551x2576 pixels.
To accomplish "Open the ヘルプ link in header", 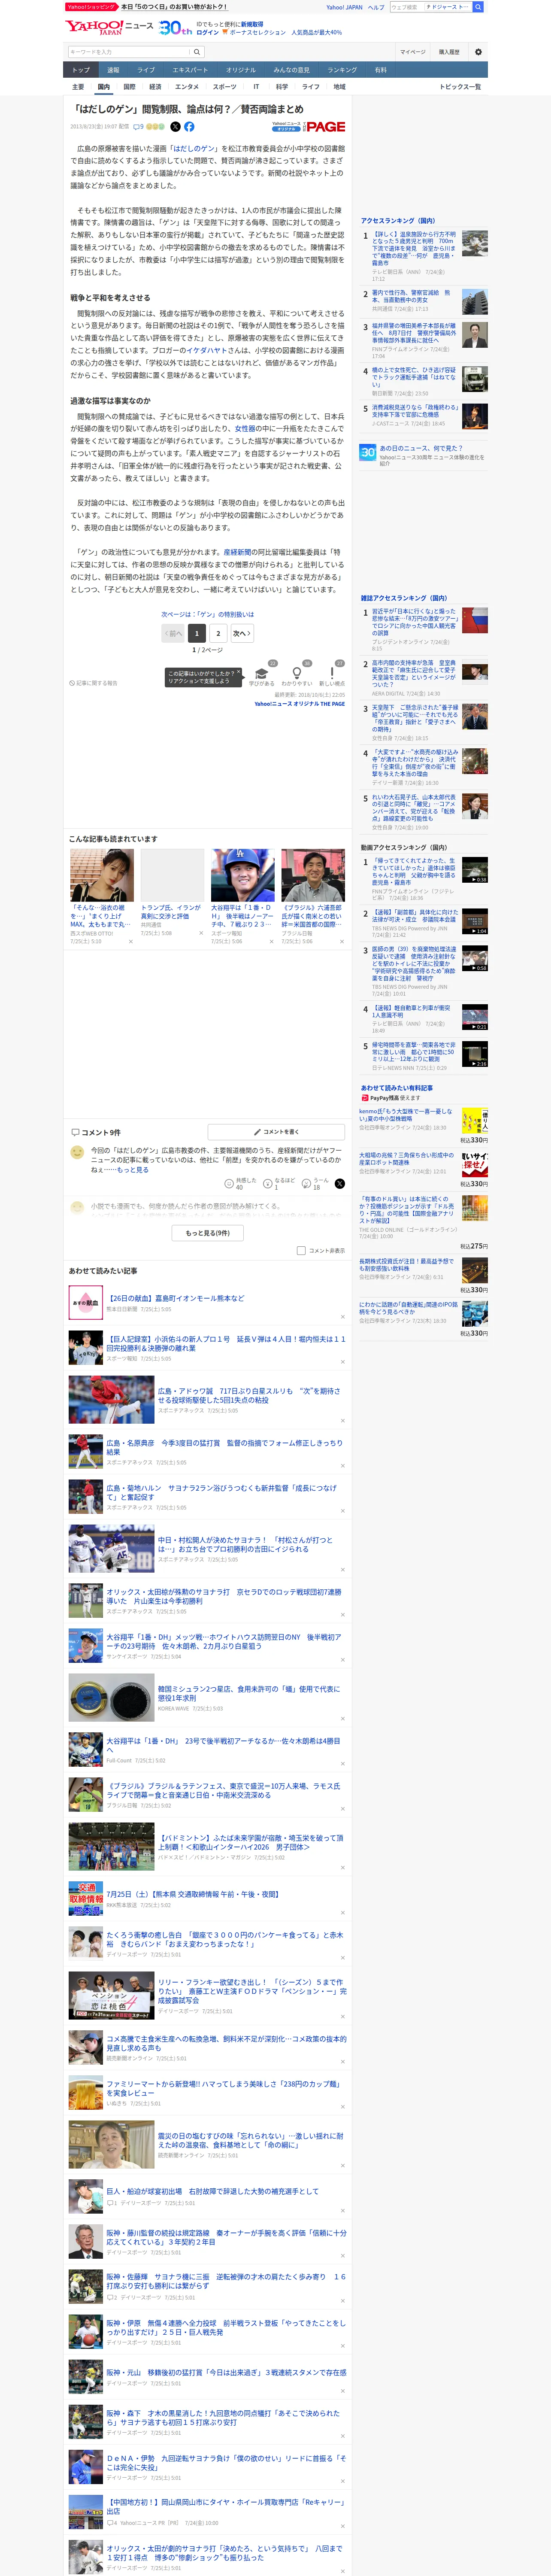I will pos(376,7).
